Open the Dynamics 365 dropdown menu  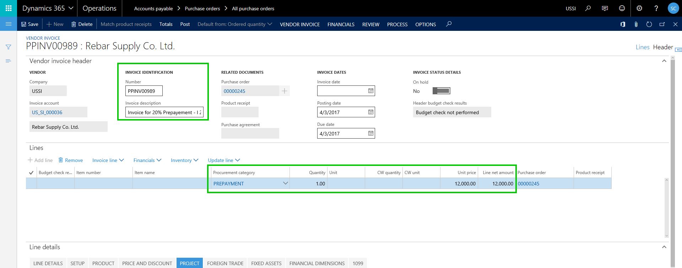[x=48, y=8]
